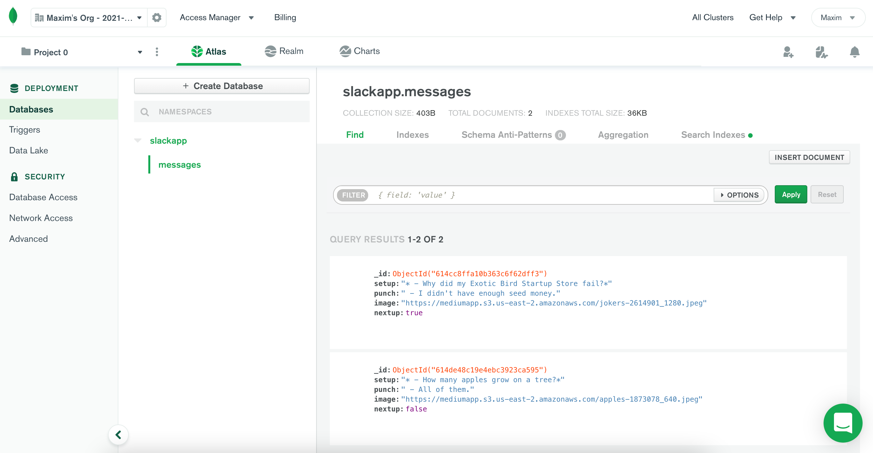Viewport: 873px width, 453px height.
Task: Switch to the Charts product tab
Action: (360, 51)
